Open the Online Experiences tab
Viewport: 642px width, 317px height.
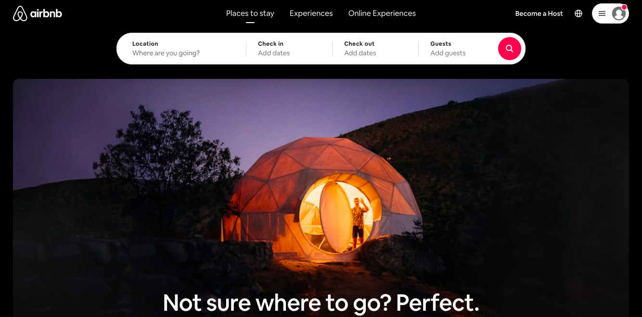pyautogui.click(x=382, y=13)
